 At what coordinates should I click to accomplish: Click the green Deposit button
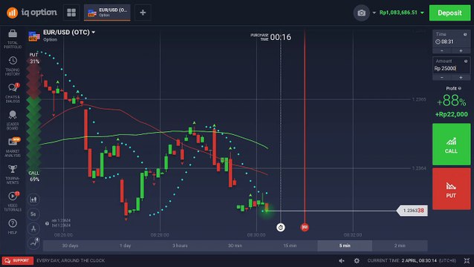pyautogui.click(x=449, y=13)
